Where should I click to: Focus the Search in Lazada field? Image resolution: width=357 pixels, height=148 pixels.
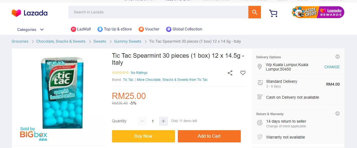click(158, 12)
